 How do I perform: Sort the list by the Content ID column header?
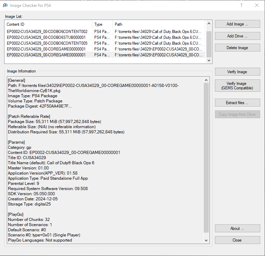coord(48,24)
